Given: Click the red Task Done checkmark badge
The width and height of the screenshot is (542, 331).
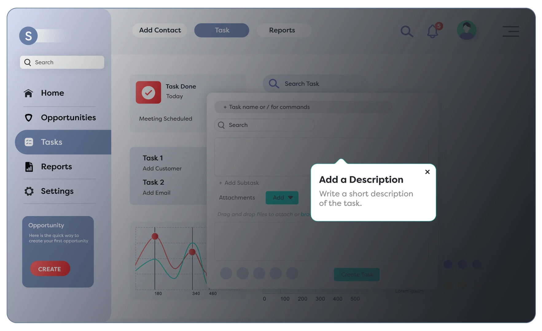Looking at the screenshot, I should (x=148, y=92).
